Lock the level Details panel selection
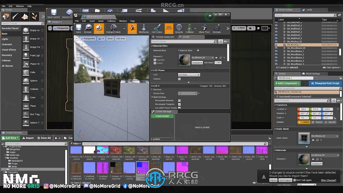 point(340,78)
